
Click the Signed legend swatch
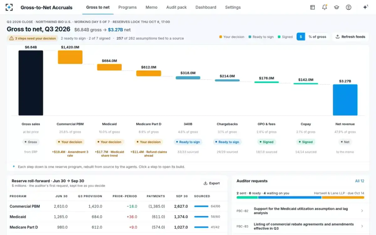(279, 37)
